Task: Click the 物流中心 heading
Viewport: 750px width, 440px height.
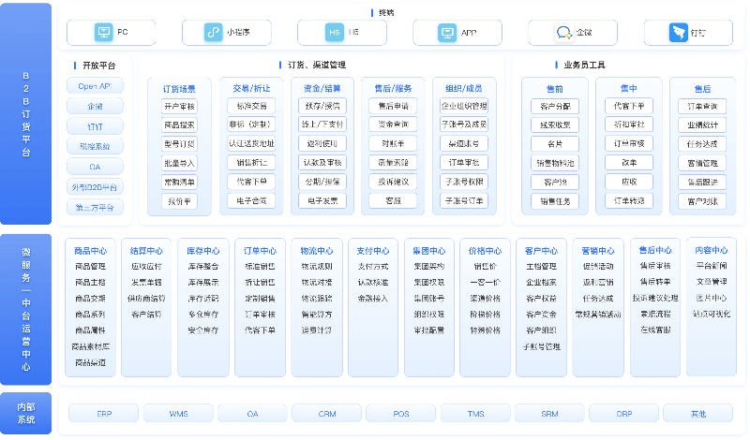Action: coord(317,251)
